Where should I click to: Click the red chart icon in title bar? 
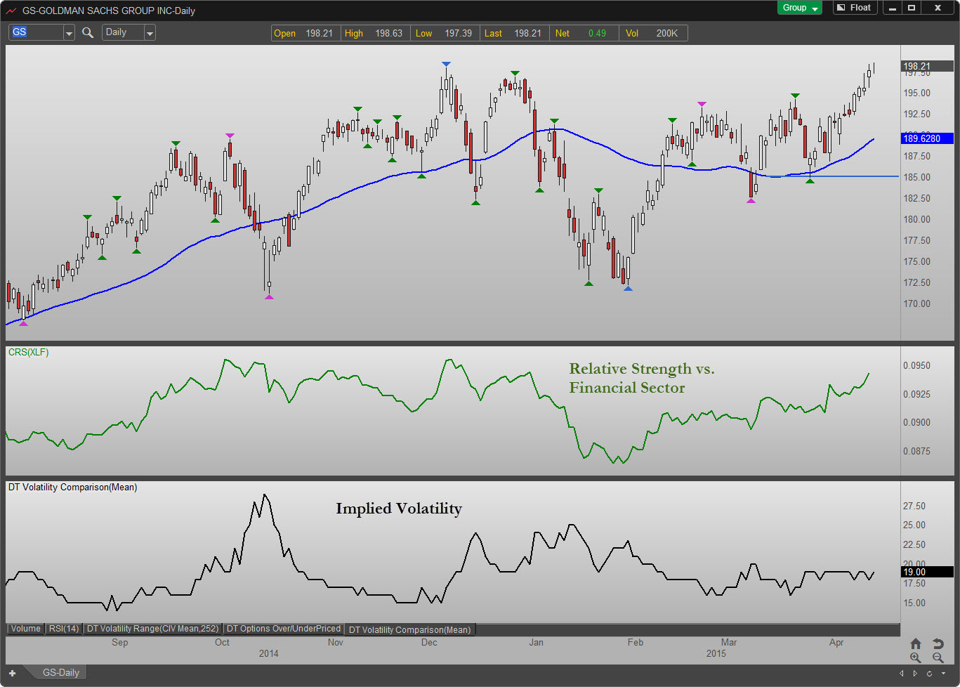[11, 11]
